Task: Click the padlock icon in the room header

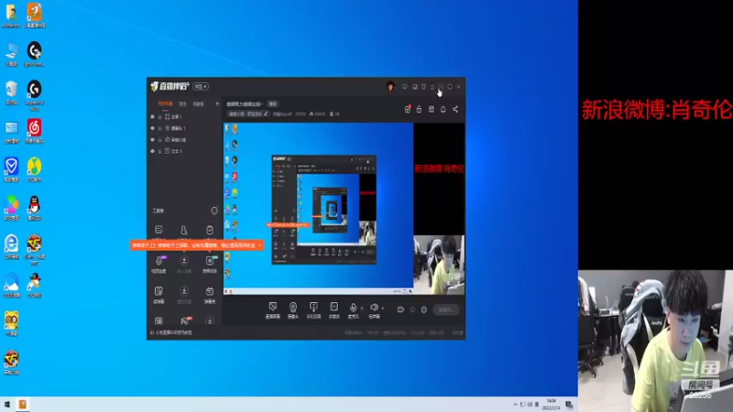Action: 419,109
